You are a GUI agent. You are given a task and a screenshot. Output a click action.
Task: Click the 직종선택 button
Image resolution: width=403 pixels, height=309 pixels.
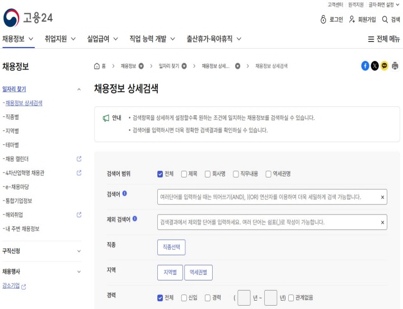coord(171,247)
